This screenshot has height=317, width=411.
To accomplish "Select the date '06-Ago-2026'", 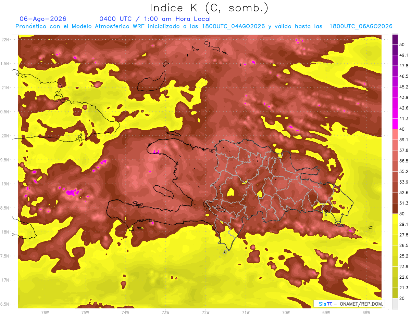I will (x=43, y=19).
